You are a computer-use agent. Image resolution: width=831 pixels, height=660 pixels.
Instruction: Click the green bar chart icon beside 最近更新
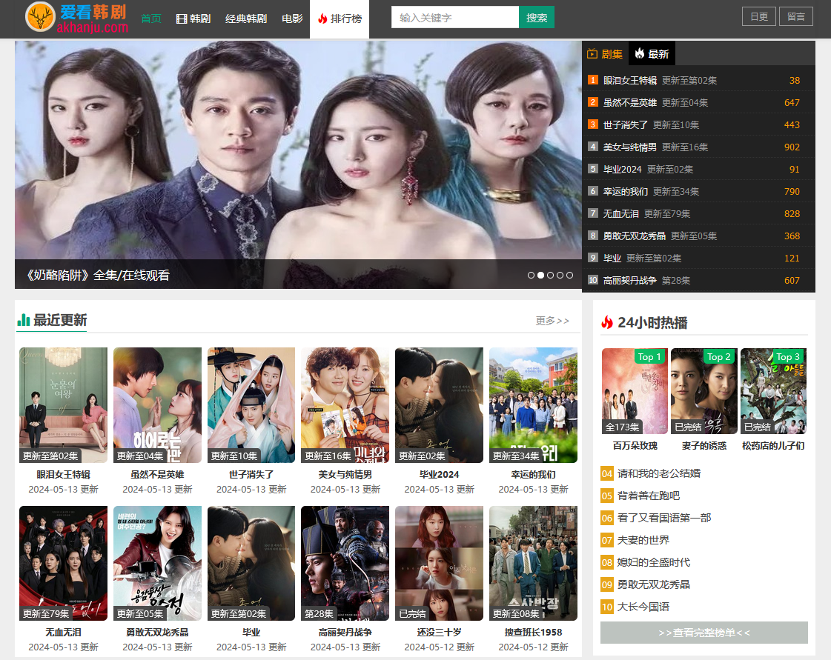[24, 320]
